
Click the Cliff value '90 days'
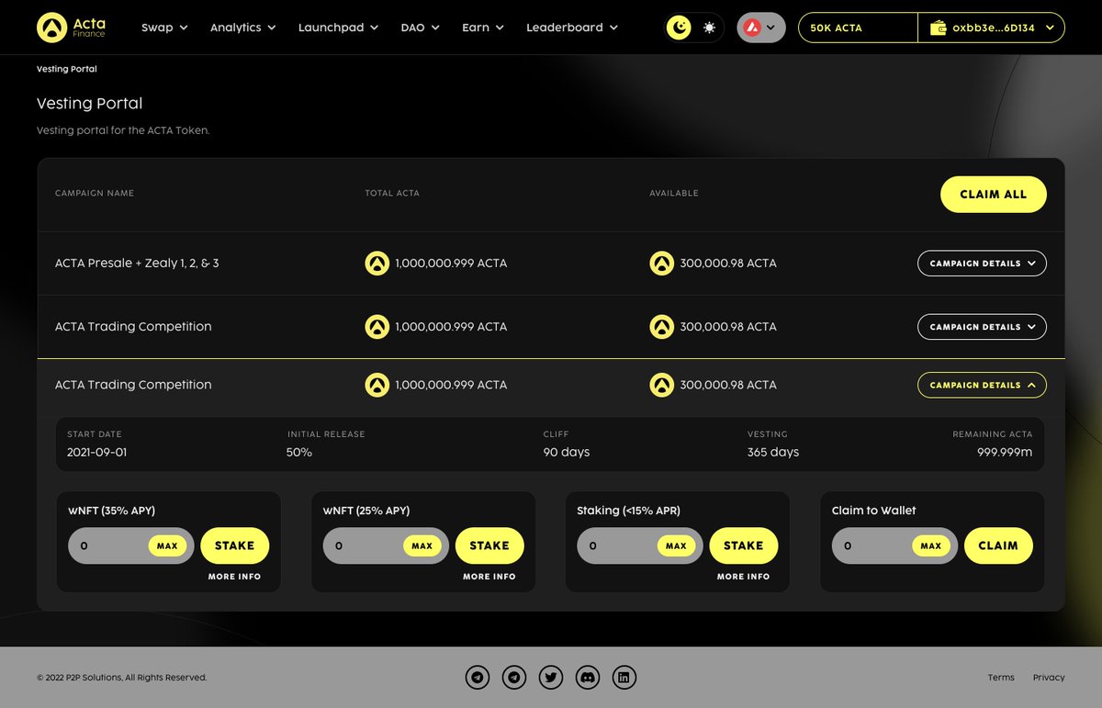coord(567,453)
